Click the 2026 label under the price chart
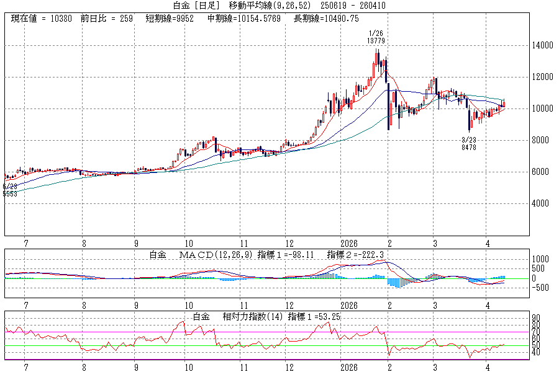Image resolution: width=559 pixels, height=372 pixels. (x=349, y=244)
